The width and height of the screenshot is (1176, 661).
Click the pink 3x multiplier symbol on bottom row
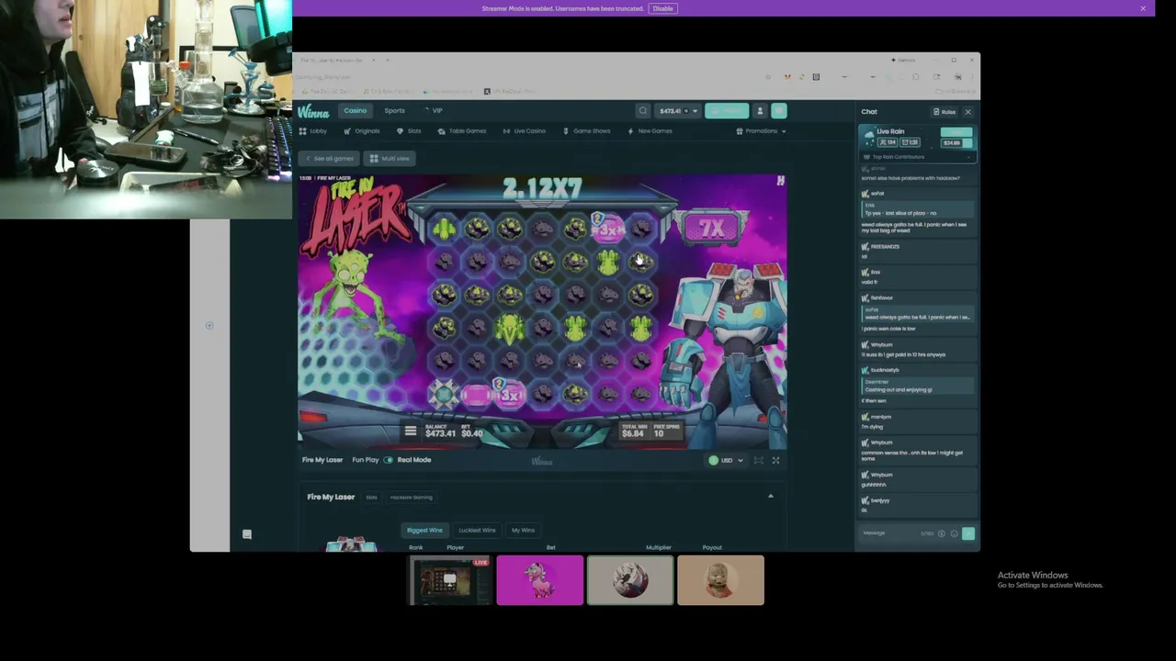tap(510, 395)
